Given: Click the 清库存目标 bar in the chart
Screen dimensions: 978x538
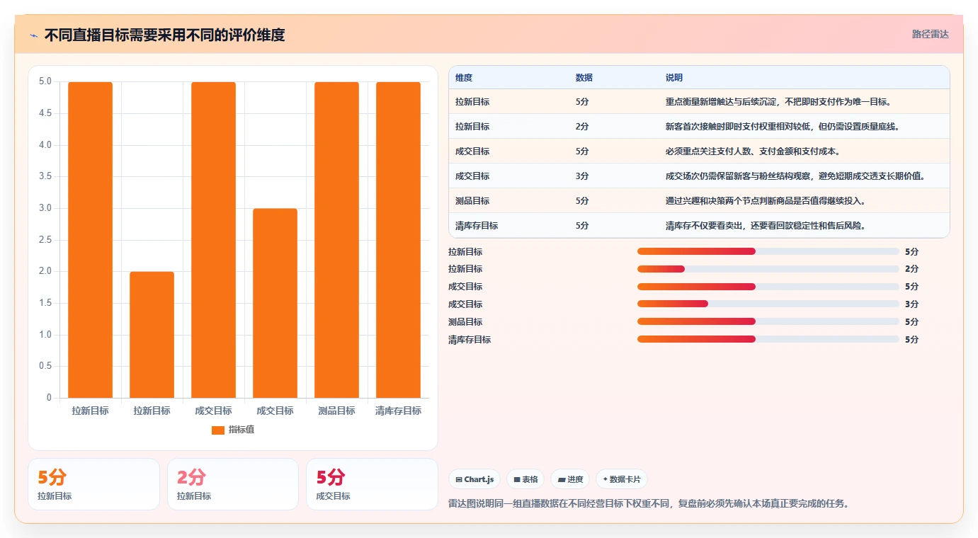Looking at the screenshot, I should point(398,240).
